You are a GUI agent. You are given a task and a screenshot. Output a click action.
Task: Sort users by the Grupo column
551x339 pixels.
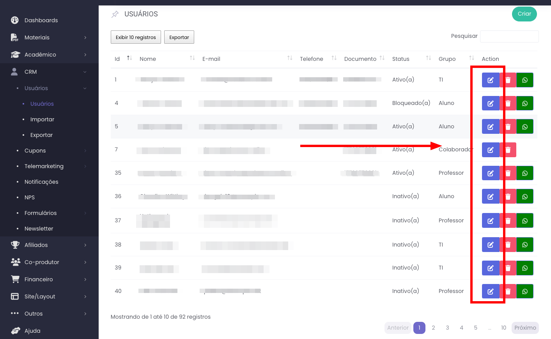coord(471,58)
